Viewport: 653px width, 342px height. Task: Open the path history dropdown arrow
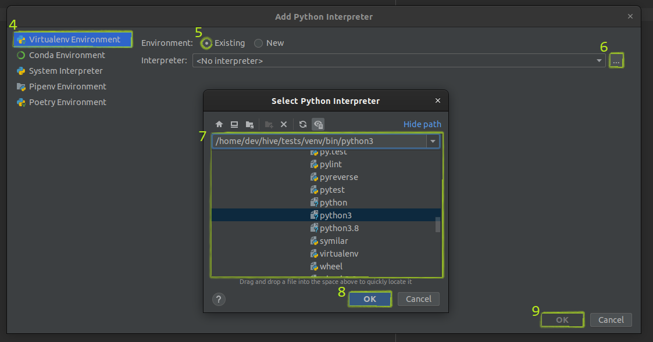(x=433, y=141)
